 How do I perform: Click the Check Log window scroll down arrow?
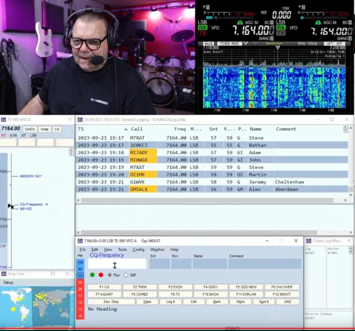(351, 252)
